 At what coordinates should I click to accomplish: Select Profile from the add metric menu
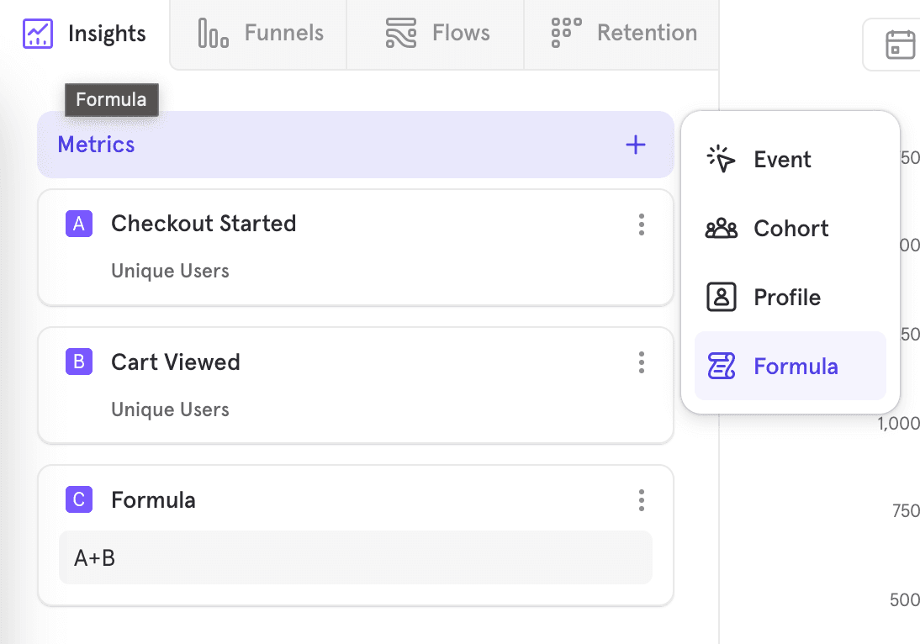(786, 298)
